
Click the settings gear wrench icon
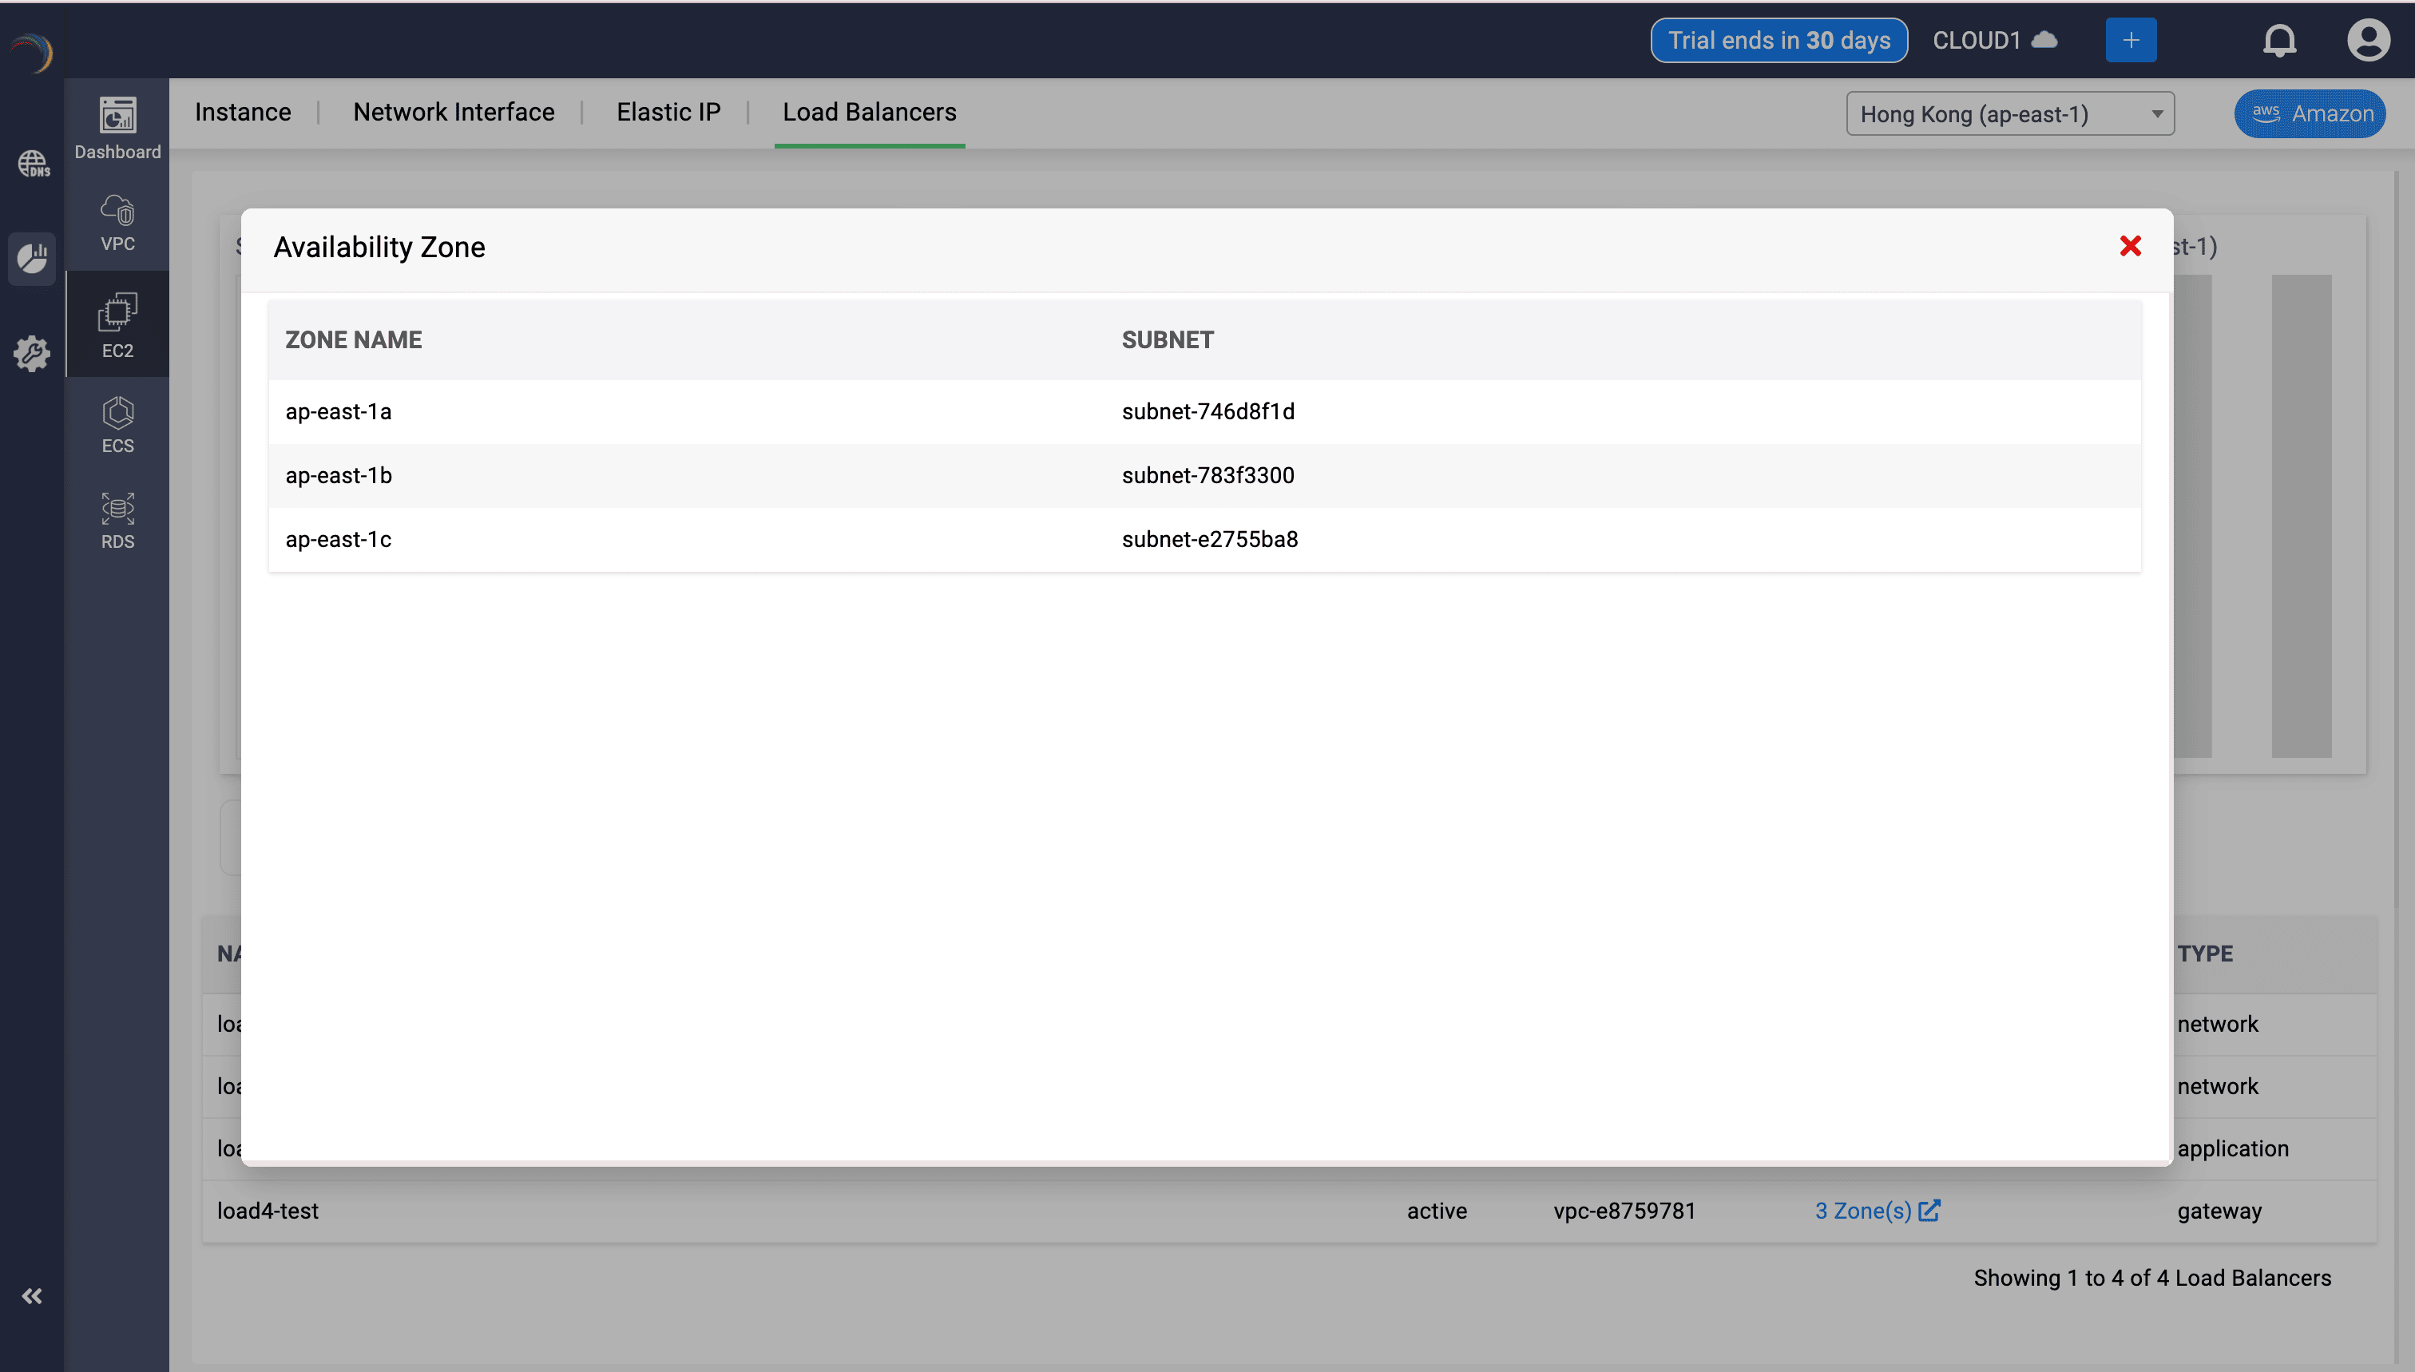pyautogui.click(x=33, y=353)
